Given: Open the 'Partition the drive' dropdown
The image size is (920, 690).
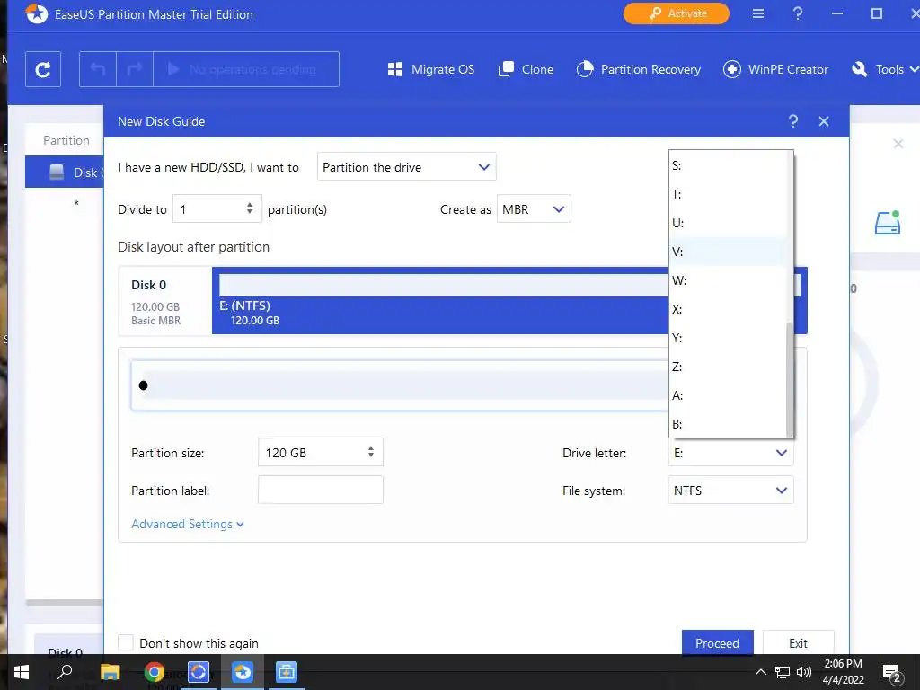Looking at the screenshot, I should (407, 166).
